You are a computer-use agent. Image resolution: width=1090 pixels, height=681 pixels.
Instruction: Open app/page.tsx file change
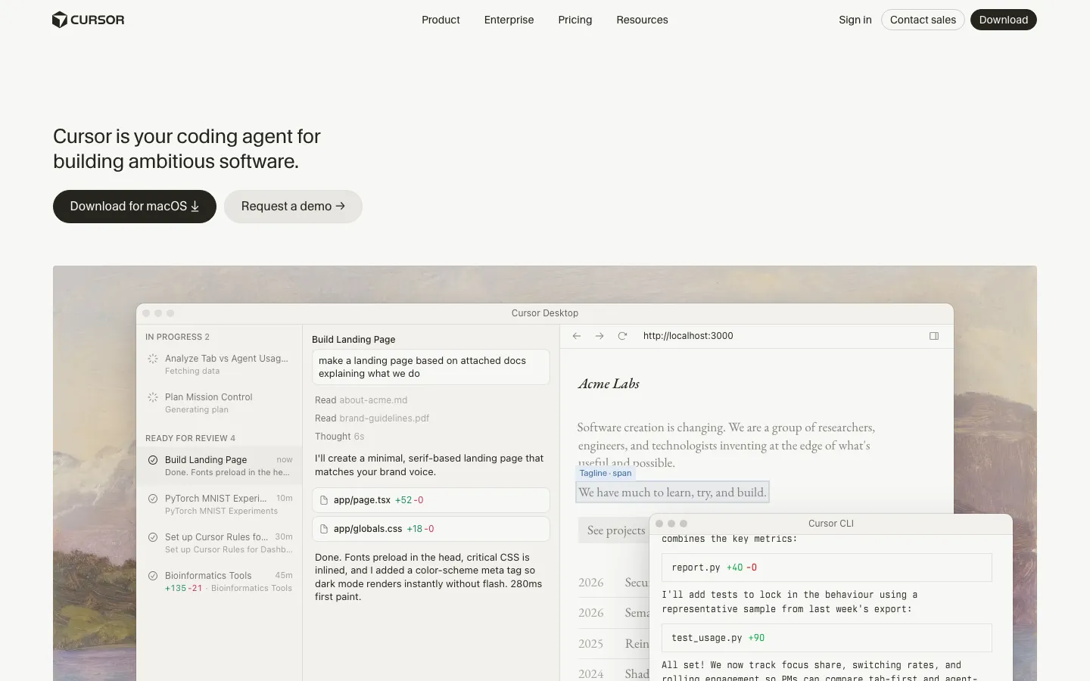[431, 500]
